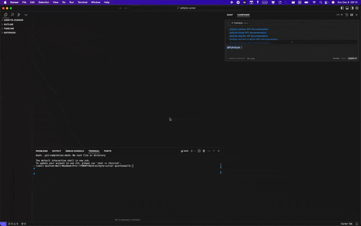Screen dimensions: 361x226
Task: Open Notion icon in the menu bar
Action: pos(300,2)
